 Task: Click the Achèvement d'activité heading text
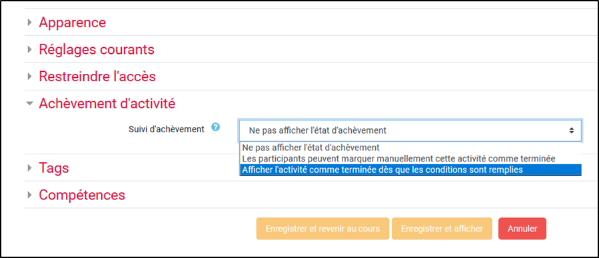pyautogui.click(x=107, y=103)
